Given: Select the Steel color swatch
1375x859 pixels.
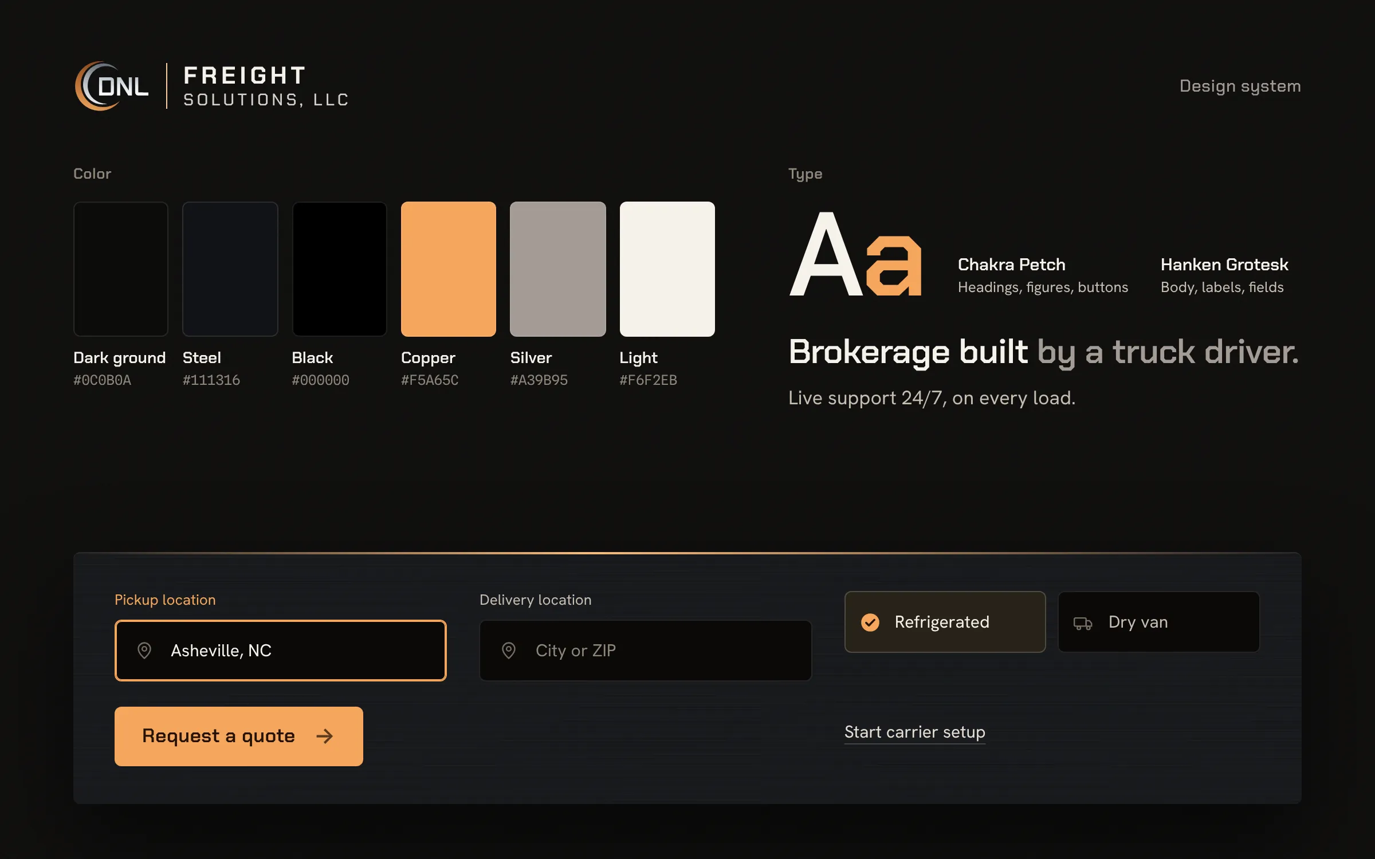Looking at the screenshot, I should pyautogui.click(x=230, y=269).
